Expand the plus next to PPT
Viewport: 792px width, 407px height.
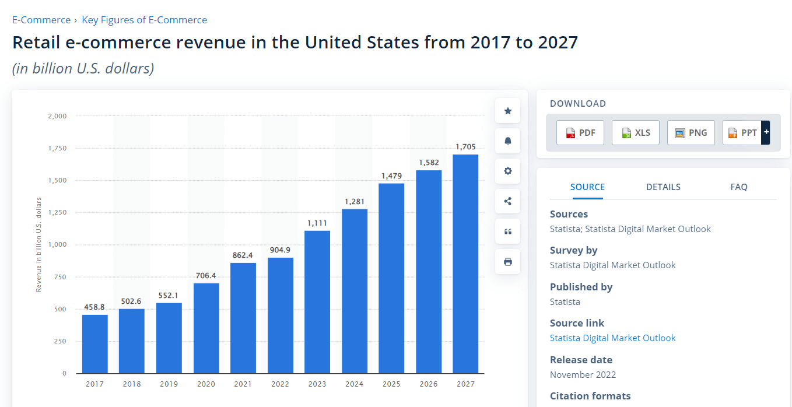[x=766, y=133]
